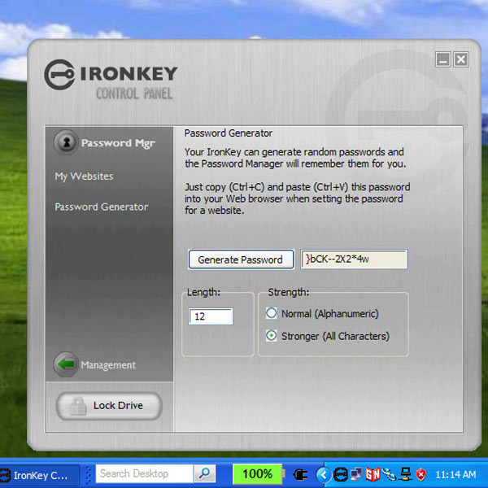
Task: Click the Password Mgr heading
Action: coord(118,143)
